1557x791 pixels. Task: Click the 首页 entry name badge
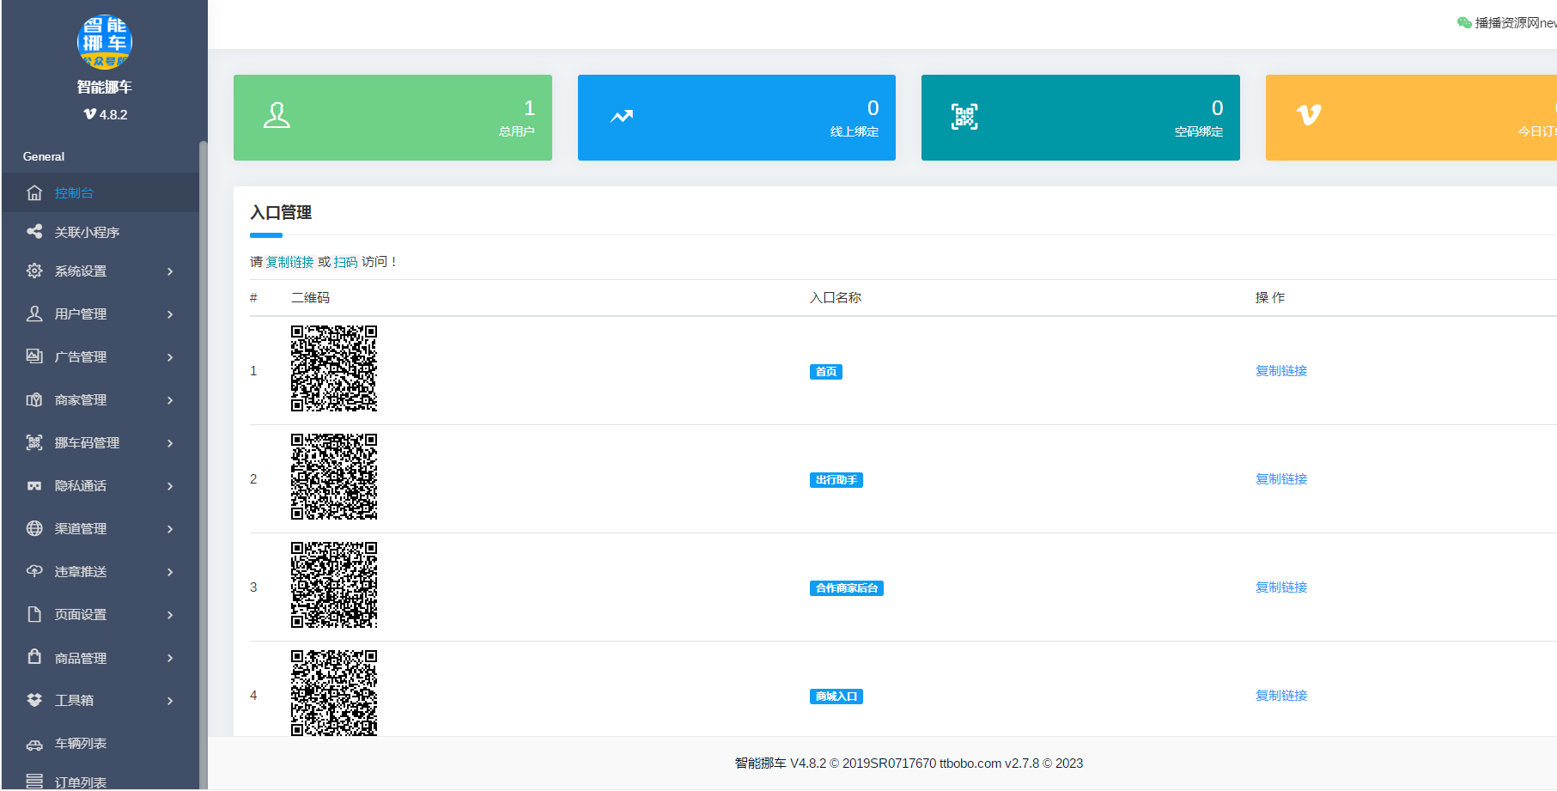click(826, 372)
